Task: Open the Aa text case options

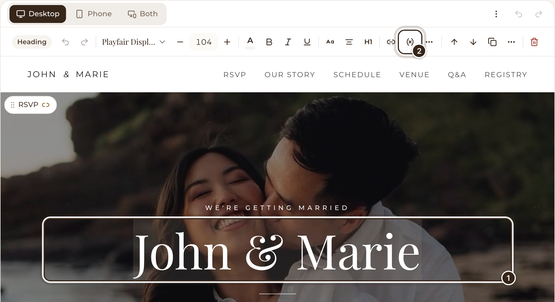Action: [x=330, y=42]
